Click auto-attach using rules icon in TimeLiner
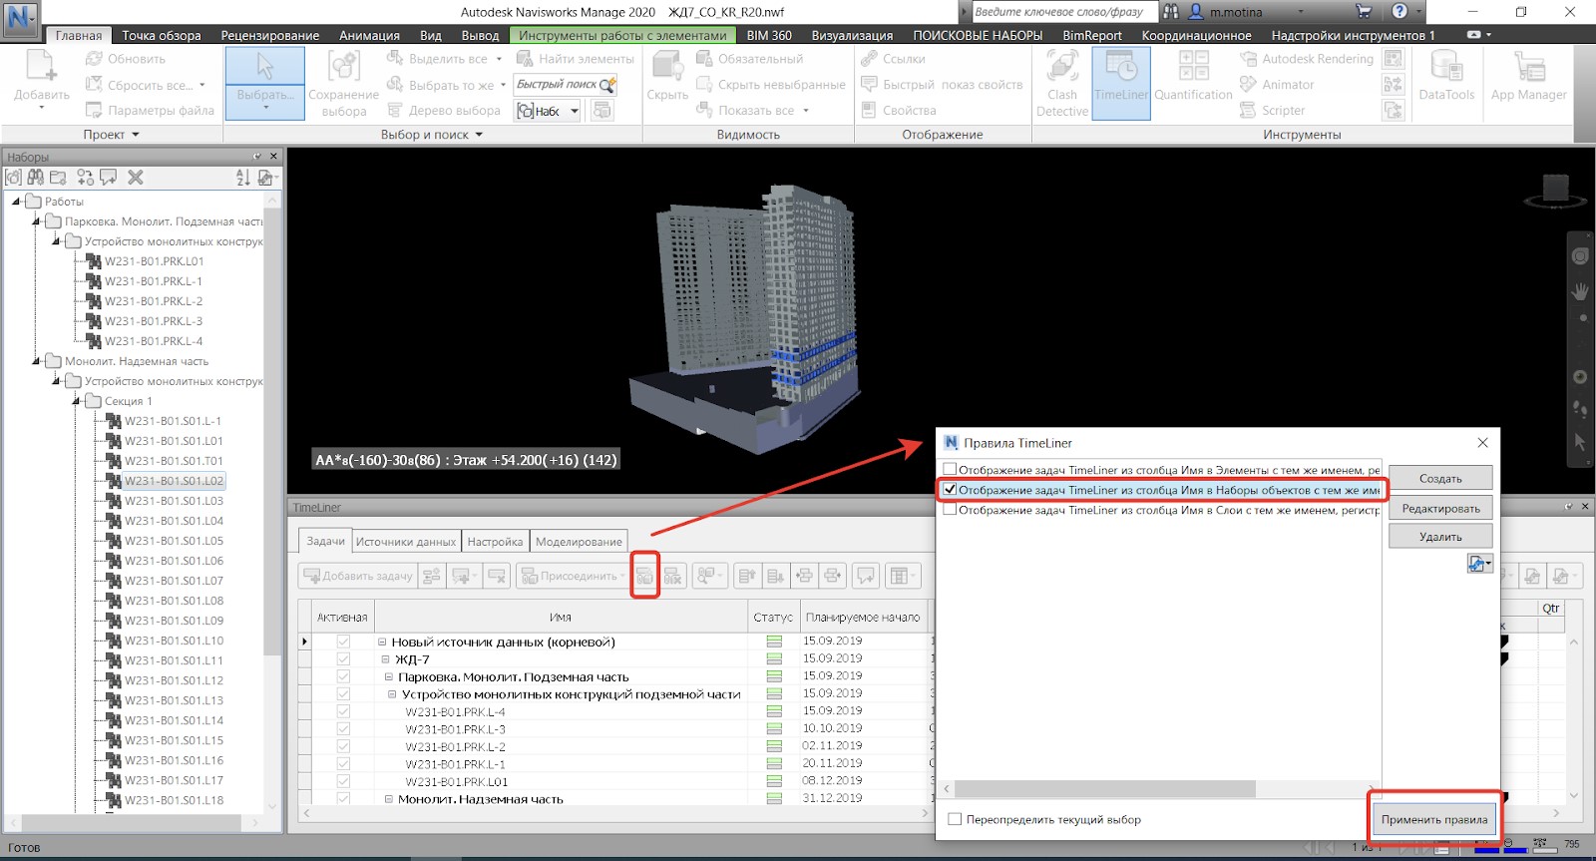The height and width of the screenshot is (861, 1596). tap(645, 576)
